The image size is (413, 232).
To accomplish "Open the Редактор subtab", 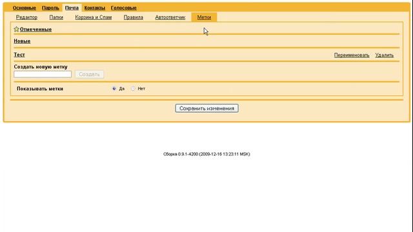I will coord(26,17).
